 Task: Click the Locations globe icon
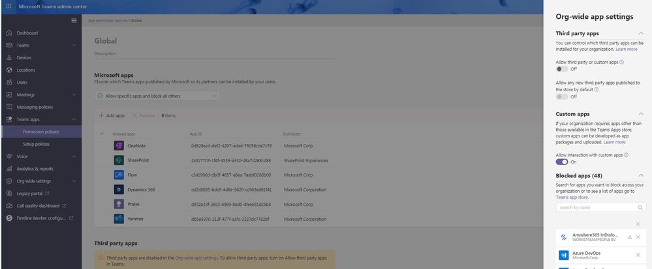[9, 70]
